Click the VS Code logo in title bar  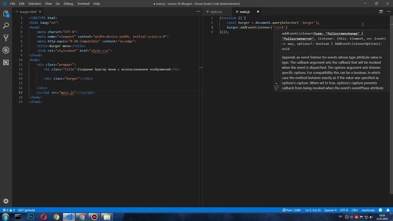[4, 4]
